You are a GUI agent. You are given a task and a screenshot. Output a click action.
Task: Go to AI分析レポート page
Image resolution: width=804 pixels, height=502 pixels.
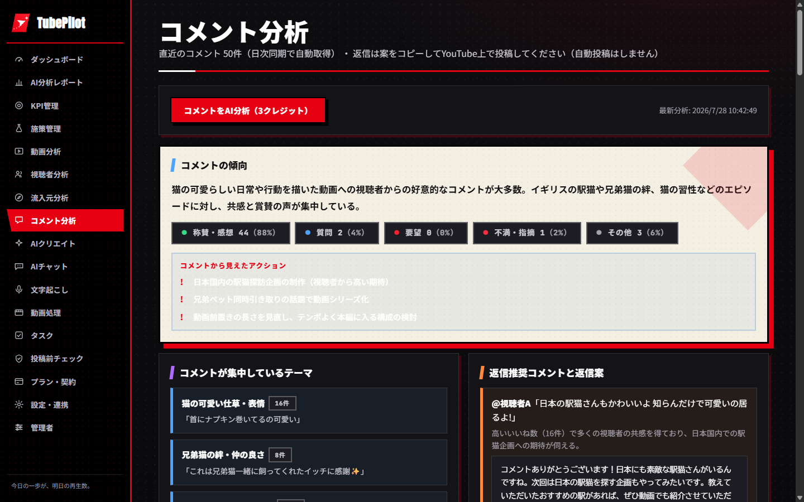click(65, 83)
